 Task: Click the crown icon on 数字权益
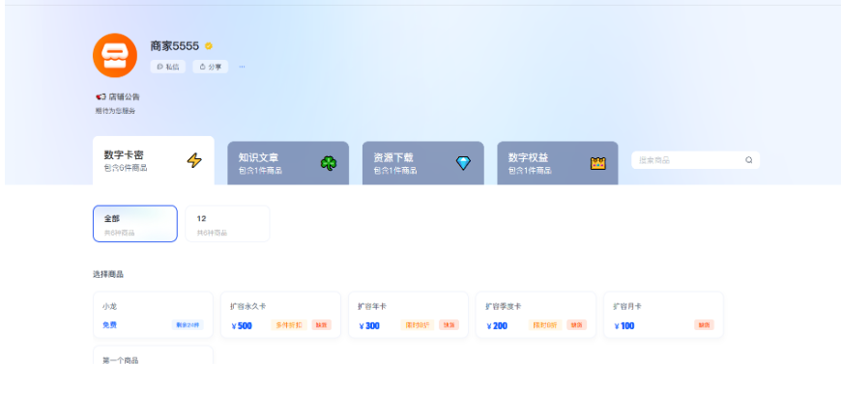point(597,163)
